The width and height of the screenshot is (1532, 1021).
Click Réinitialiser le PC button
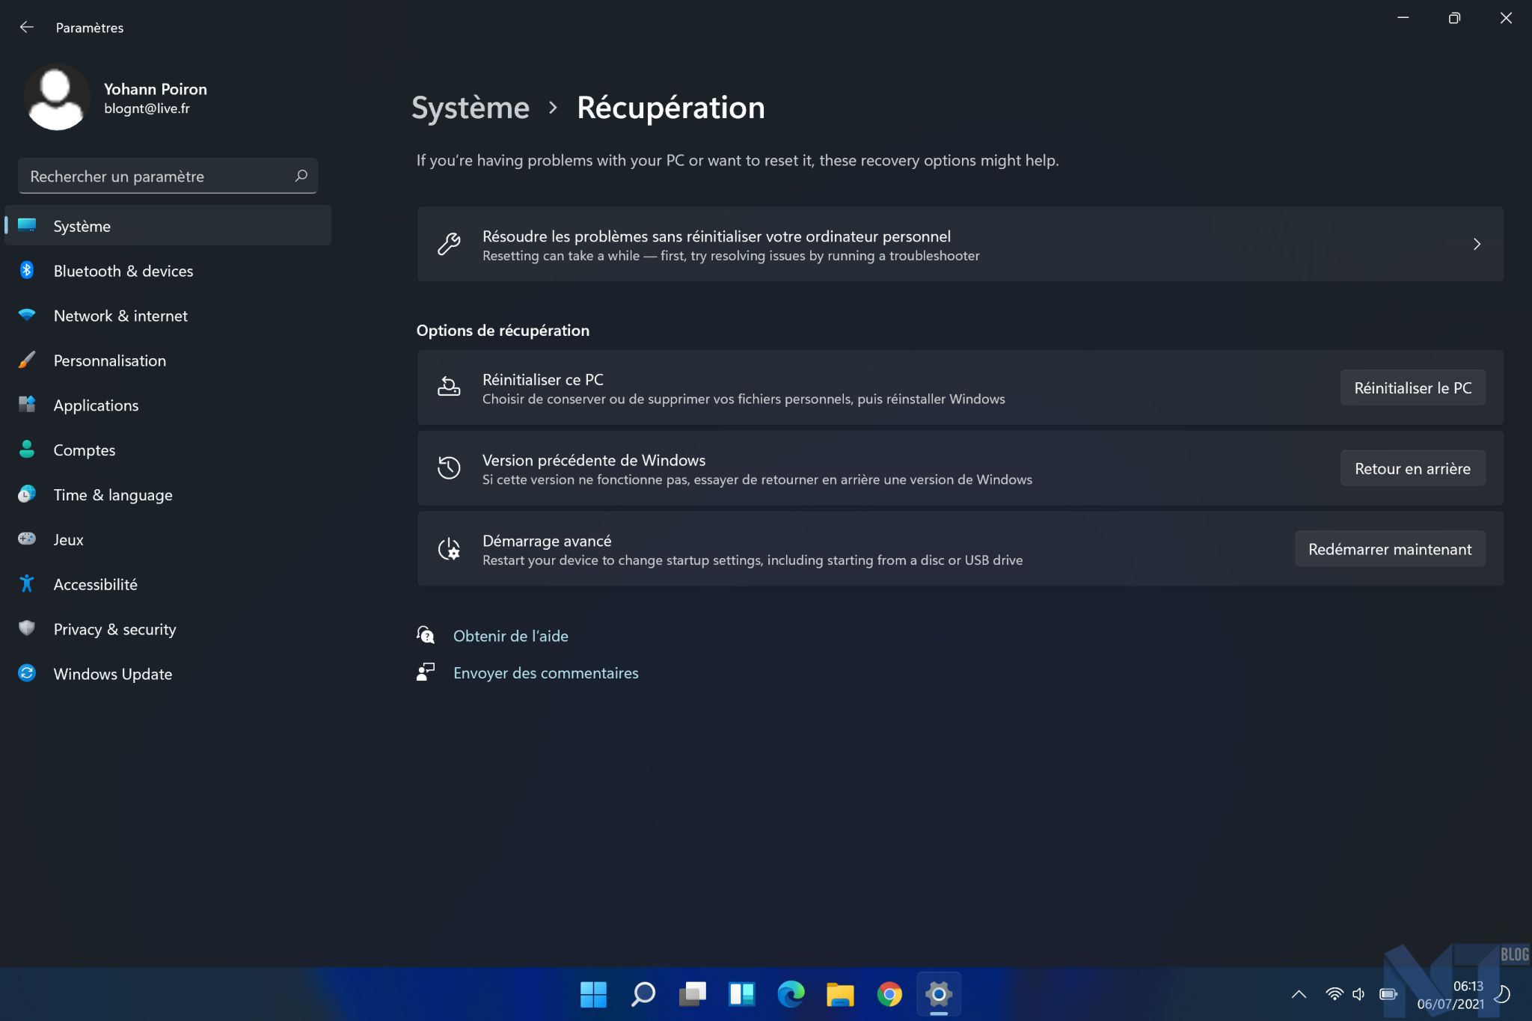(x=1412, y=388)
